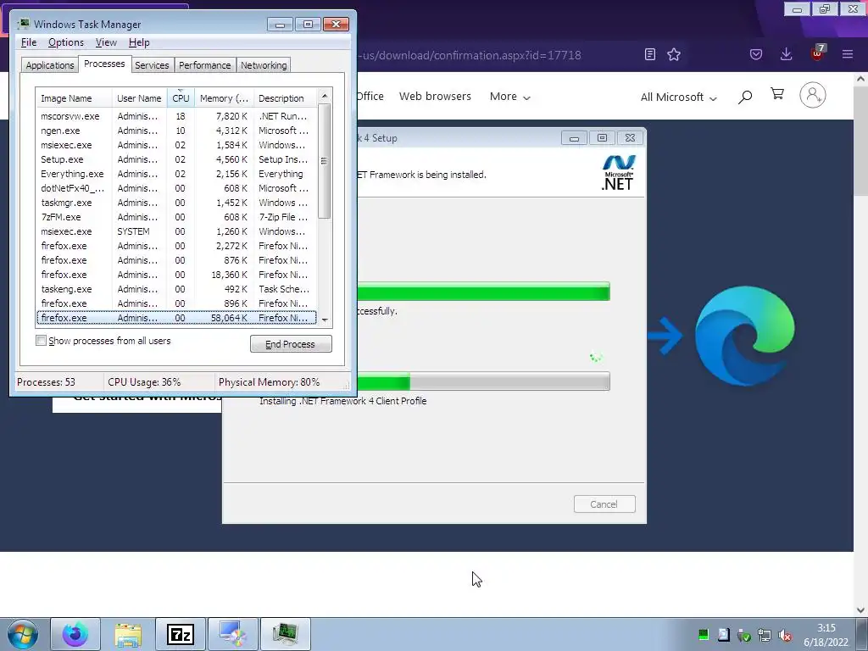Click the network tray icon
This screenshot has width=868, height=651.
coord(765,635)
